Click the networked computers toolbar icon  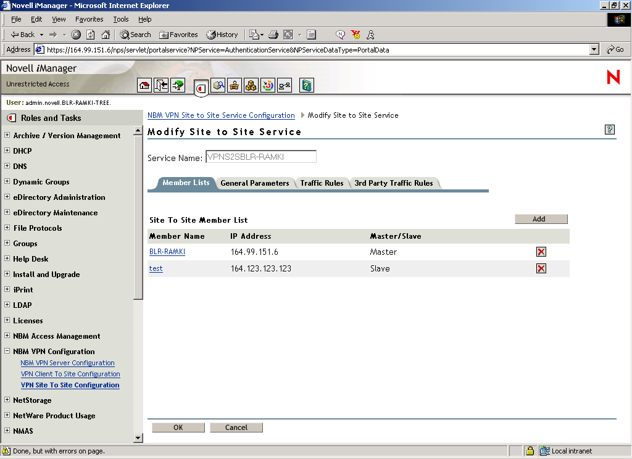point(285,85)
